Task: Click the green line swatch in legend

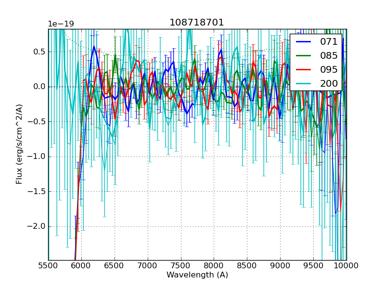Action: coord(305,56)
